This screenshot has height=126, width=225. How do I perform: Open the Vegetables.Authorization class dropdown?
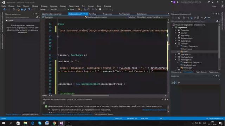105,17
